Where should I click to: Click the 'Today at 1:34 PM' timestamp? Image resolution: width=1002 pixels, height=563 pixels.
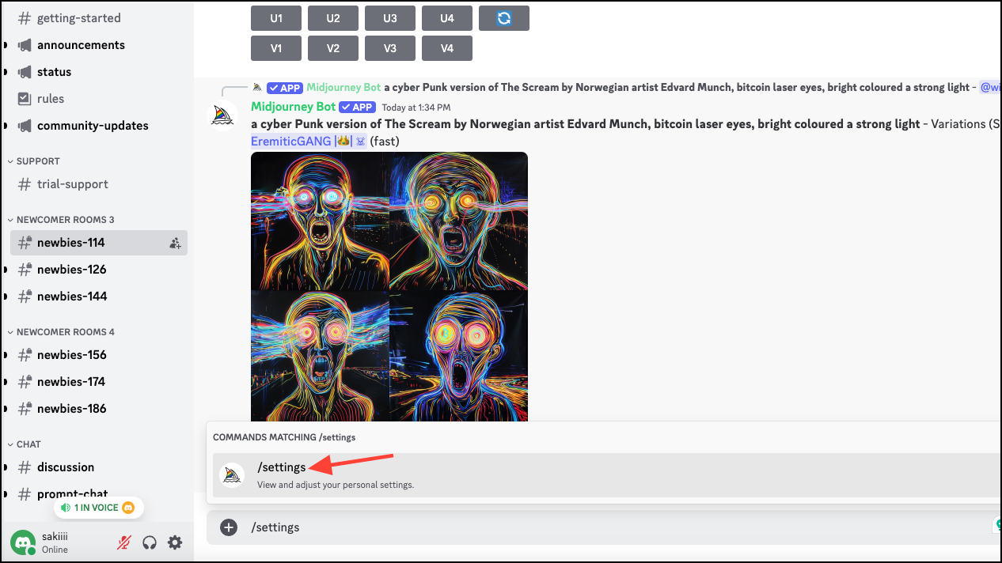point(416,108)
